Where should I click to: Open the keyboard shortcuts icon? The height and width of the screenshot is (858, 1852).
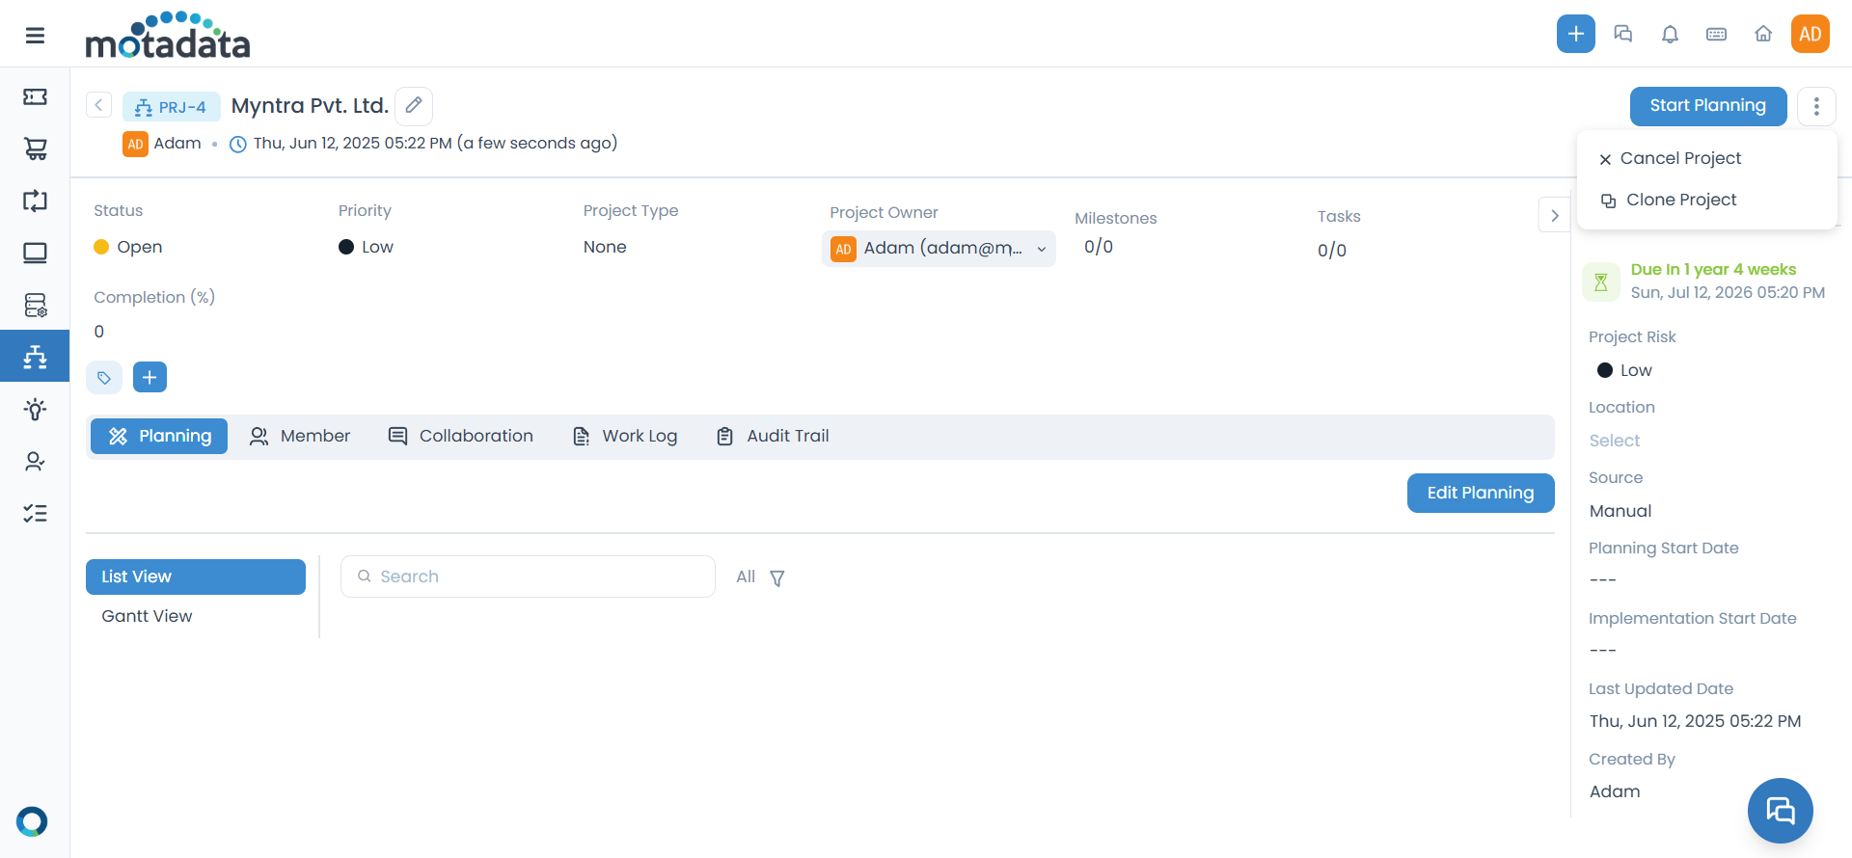[1716, 35]
